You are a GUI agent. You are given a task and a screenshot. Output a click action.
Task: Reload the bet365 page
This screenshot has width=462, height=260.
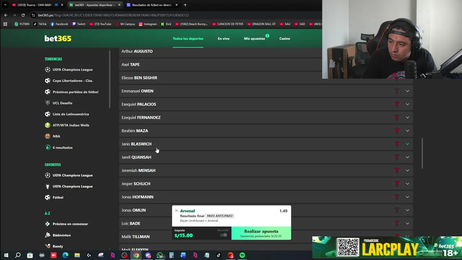coord(23,15)
